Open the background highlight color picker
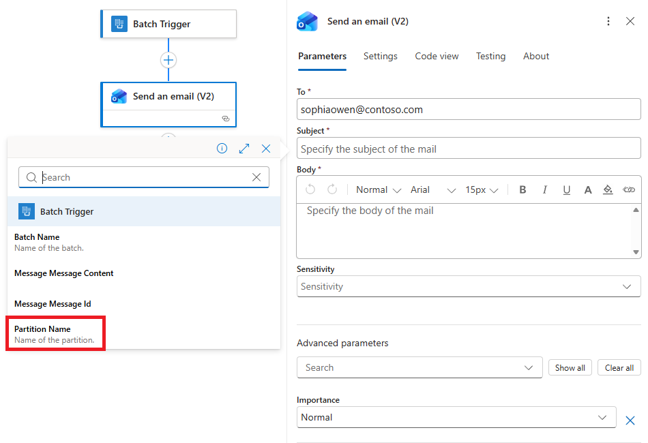648x443 pixels. tap(608, 189)
